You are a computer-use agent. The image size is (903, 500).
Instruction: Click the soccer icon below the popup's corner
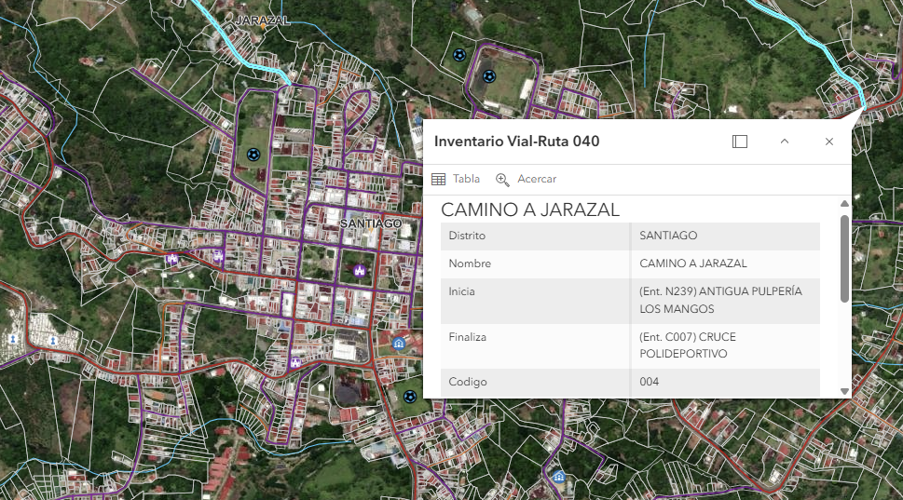pyautogui.click(x=410, y=397)
